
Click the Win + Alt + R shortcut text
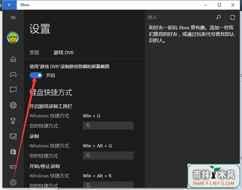click(x=97, y=175)
